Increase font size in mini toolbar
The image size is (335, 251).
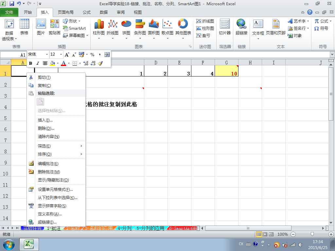(67, 55)
